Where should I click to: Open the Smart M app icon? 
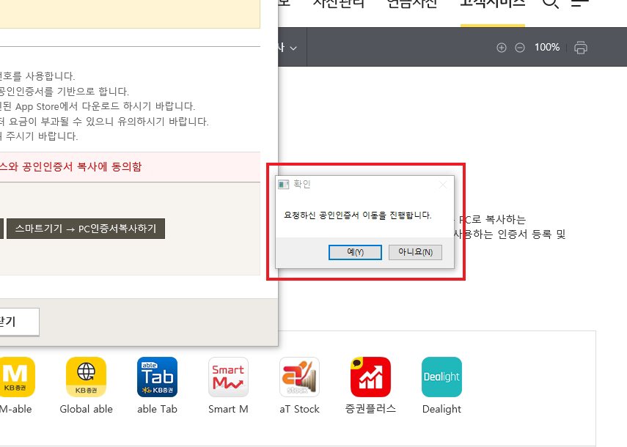click(x=228, y=377)
